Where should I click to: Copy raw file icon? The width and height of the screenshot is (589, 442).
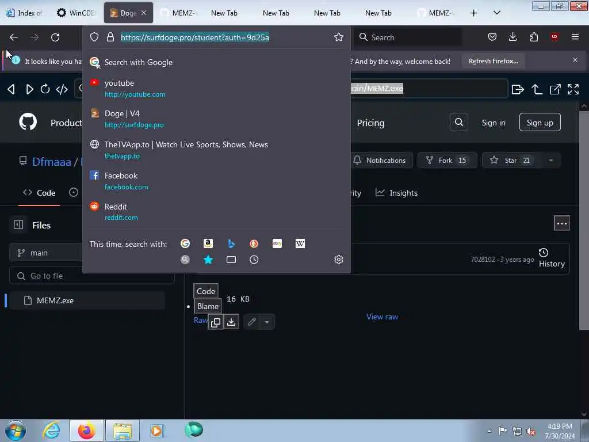pos(216,322)
